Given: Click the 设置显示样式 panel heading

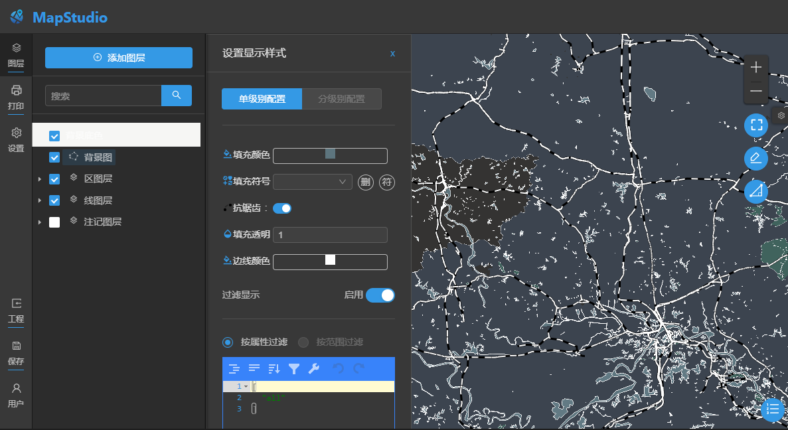Looking at the screenshot, I should [x=254, y=53].
